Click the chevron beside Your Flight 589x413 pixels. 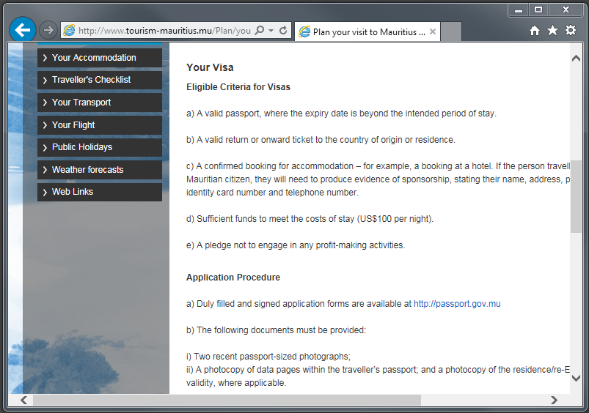[x=45, y=125]
